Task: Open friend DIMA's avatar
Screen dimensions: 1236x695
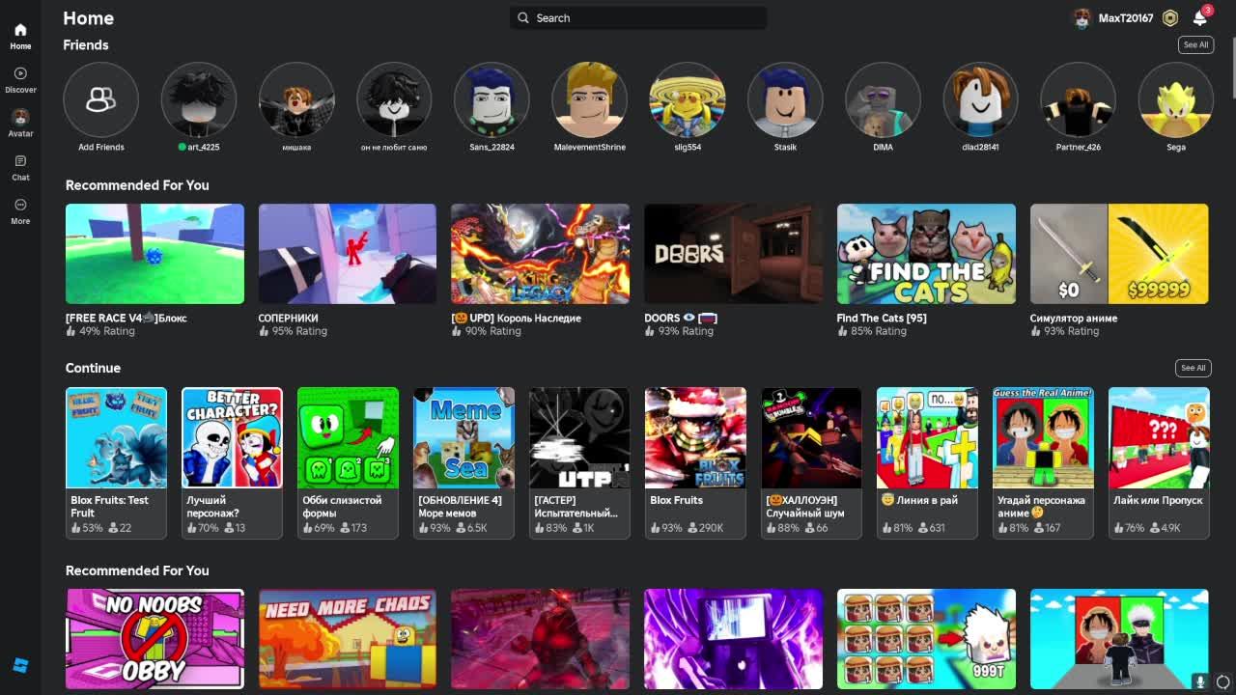Action: pos(883,99)
